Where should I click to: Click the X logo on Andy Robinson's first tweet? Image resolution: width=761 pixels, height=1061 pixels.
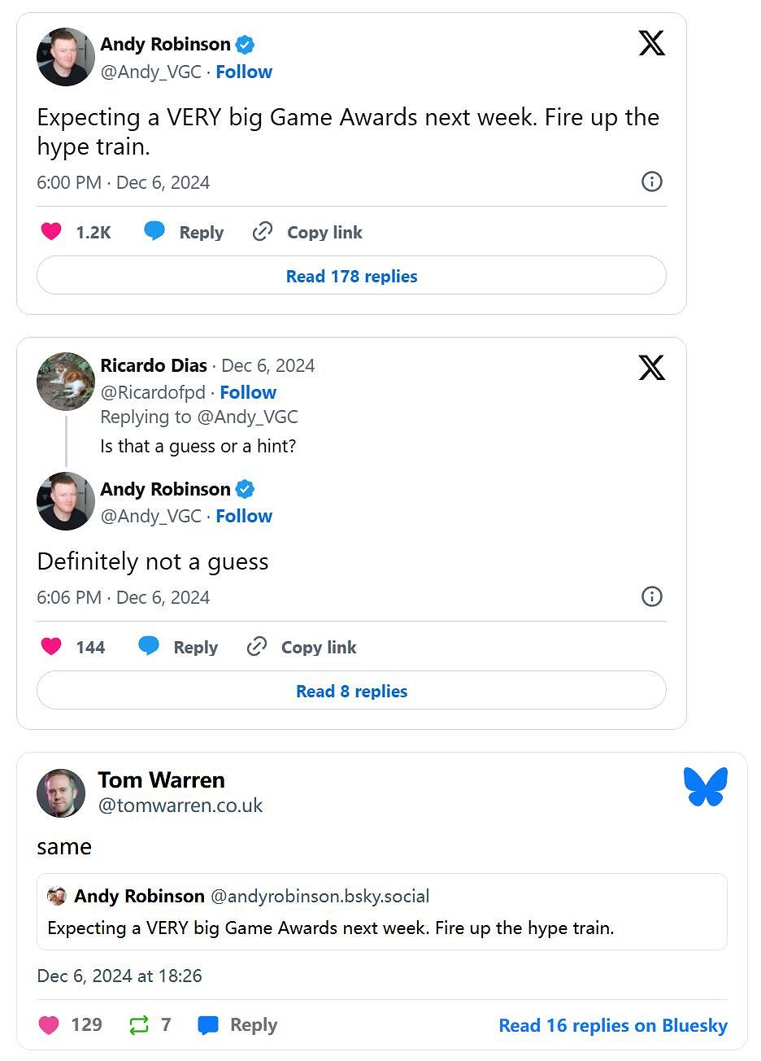click(651, 43)
